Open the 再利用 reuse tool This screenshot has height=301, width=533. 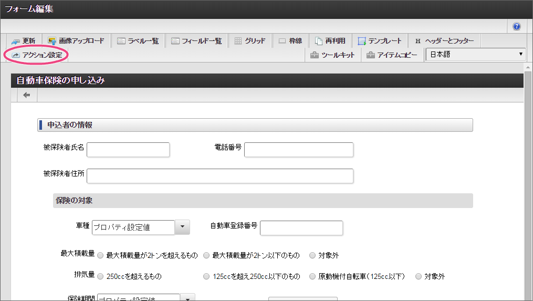pyautogui.click(x=330, y=41)
